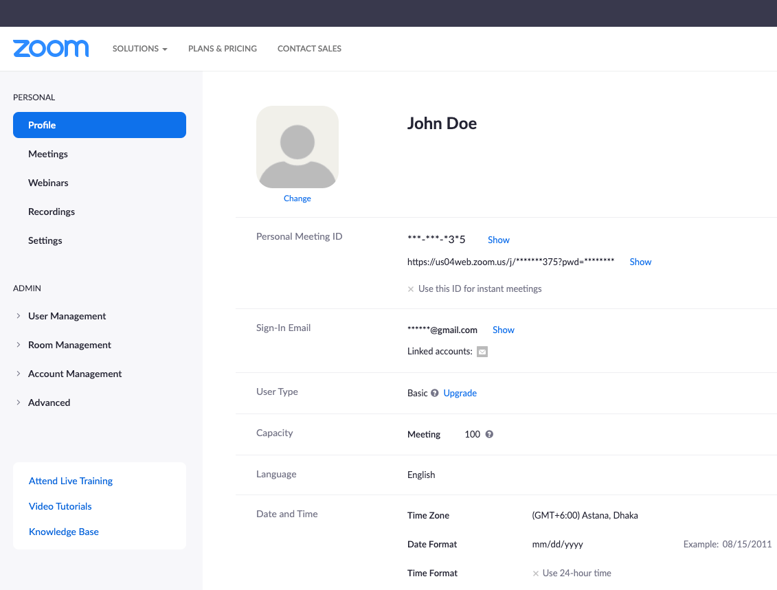The width and height of the screenshot is (777, 590).
Task: Click Upgrade next to Basic
Action: 460,394
